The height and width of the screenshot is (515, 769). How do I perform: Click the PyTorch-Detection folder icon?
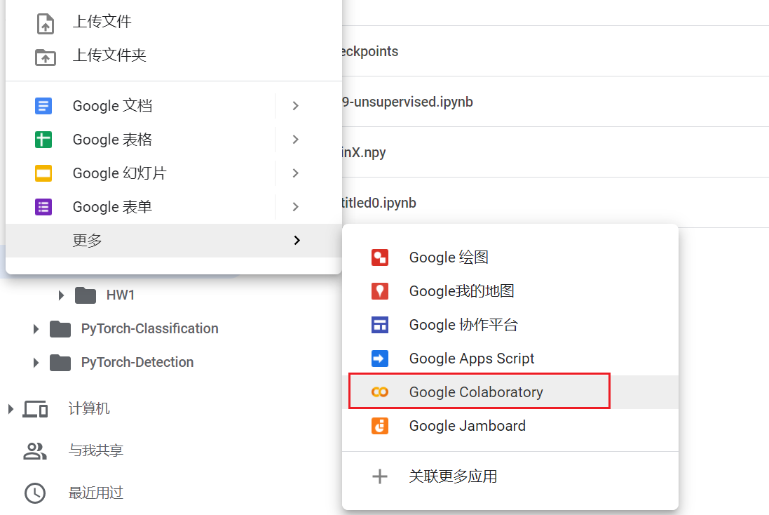click(x=60, y=362)
